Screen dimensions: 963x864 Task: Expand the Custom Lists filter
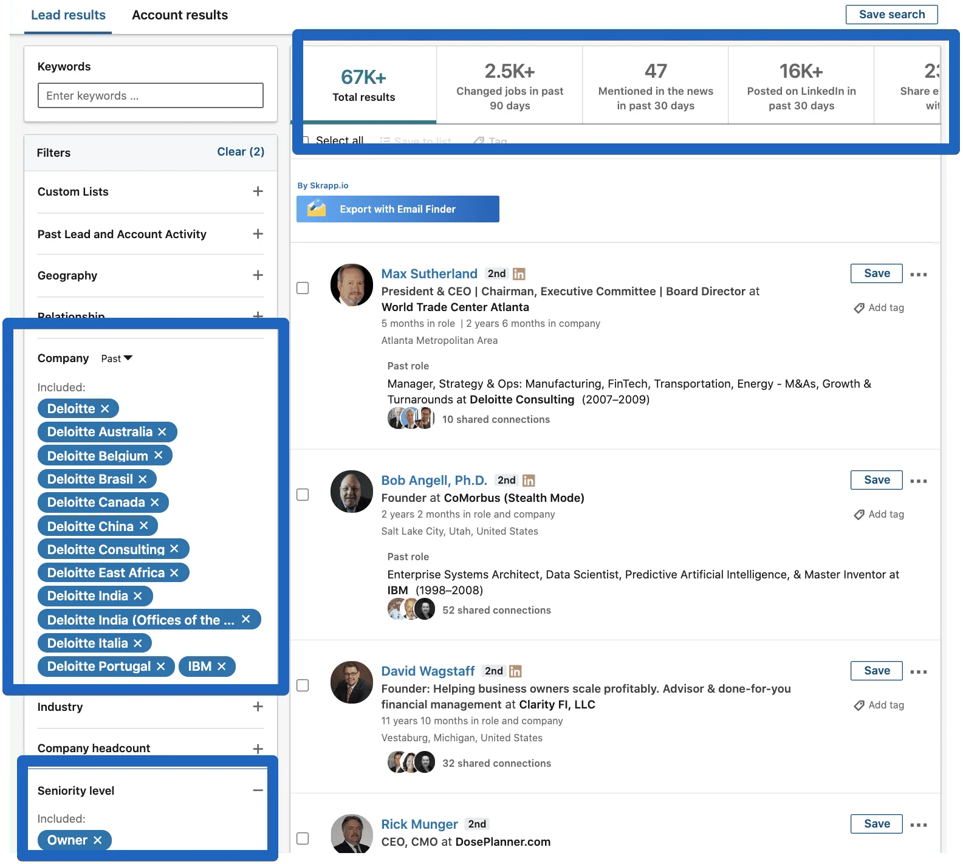click(258, 191)
